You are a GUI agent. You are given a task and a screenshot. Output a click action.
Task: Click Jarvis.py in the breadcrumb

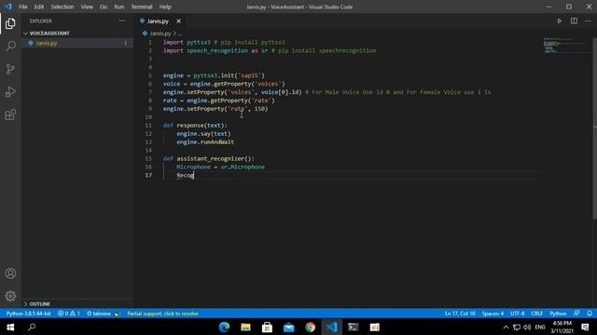160,33
